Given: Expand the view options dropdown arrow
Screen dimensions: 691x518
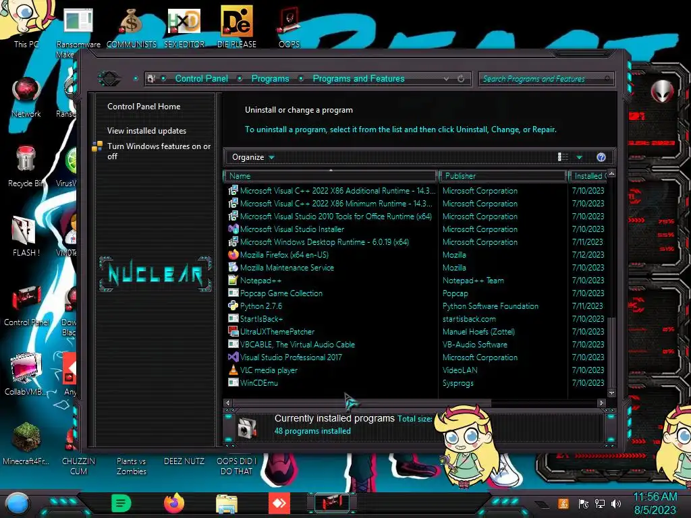Looking at the screenshot, I should (x=580, y=157).
